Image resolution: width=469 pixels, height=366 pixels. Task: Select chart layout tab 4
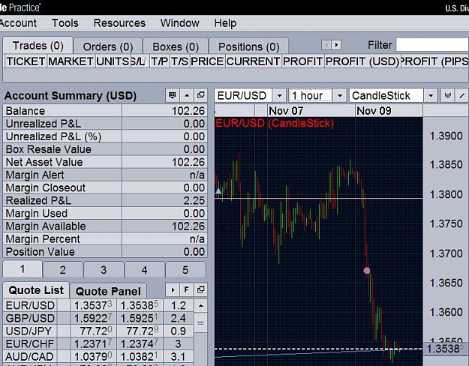point(145,270)
